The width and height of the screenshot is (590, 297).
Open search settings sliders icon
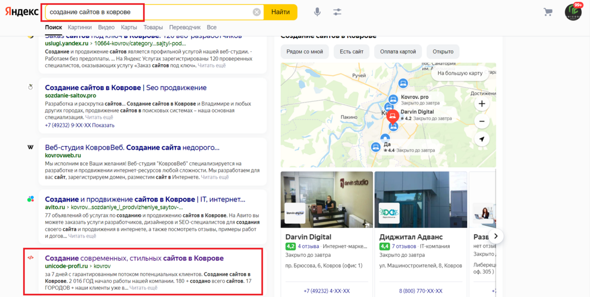337,12
